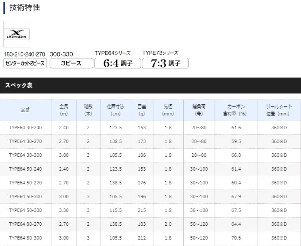Click the 品番 column header

(x=26, y=110)
